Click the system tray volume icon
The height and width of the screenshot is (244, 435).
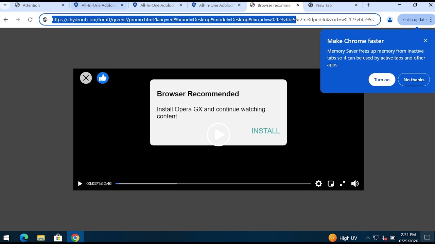384,238
